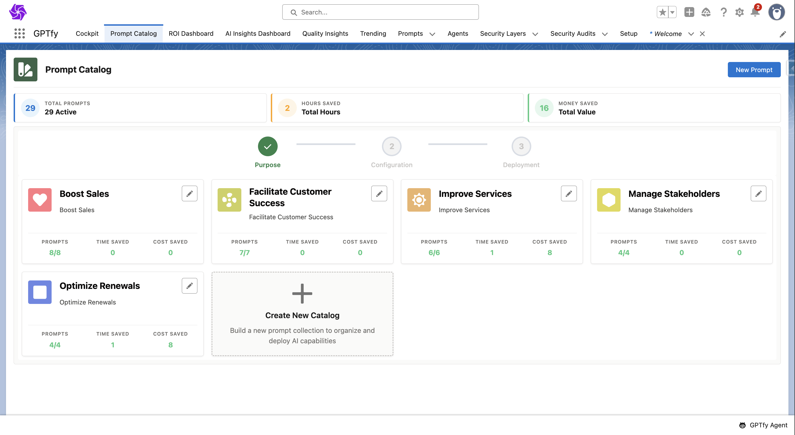Screen dimensions: 795x435
Task: Expand the Security Layers dropdown chevron
Action: [x=535, y=34]
